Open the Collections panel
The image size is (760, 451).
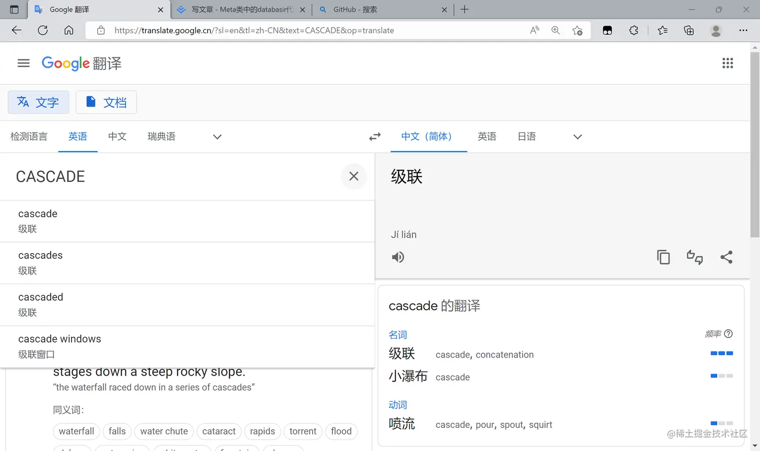[689, 30]
